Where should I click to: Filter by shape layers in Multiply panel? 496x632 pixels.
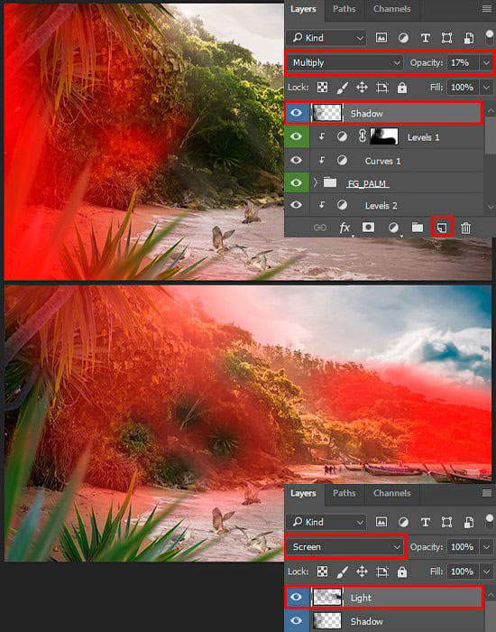pos(447,38)
